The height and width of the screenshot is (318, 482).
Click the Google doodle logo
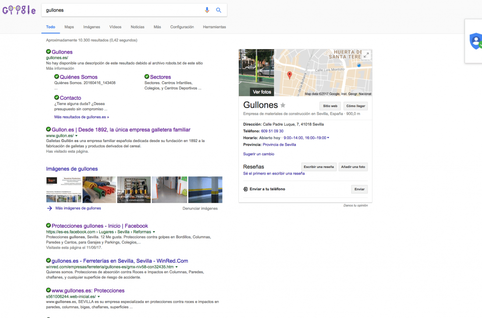coord(19,10)
